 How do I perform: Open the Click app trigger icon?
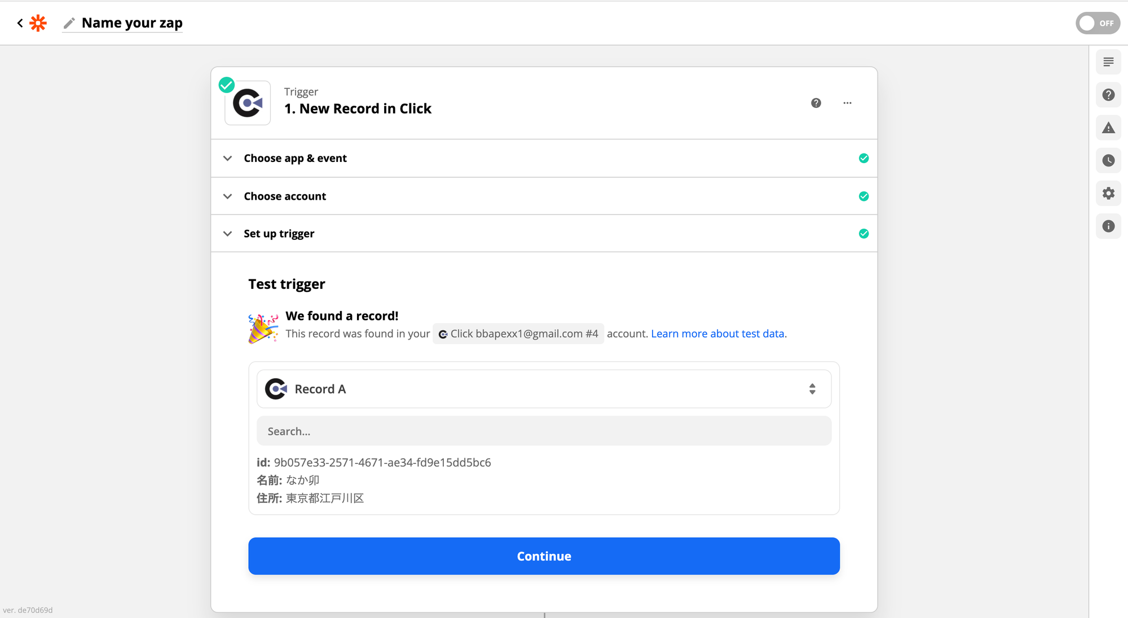pyautogui.click(x=248, y=103)
